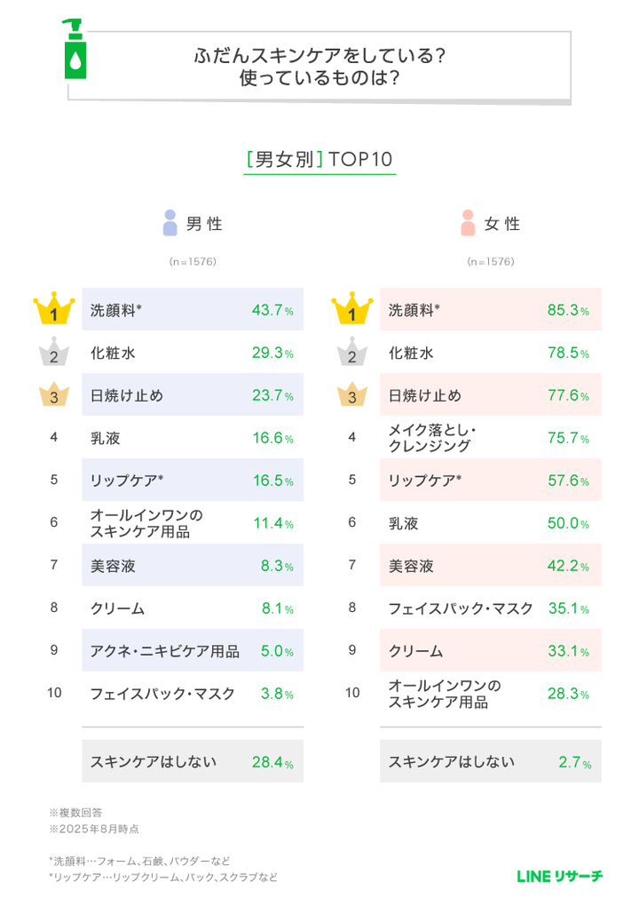Select men's 洗顔料 43.7% row
639x906 pixels.
(193, 309)
